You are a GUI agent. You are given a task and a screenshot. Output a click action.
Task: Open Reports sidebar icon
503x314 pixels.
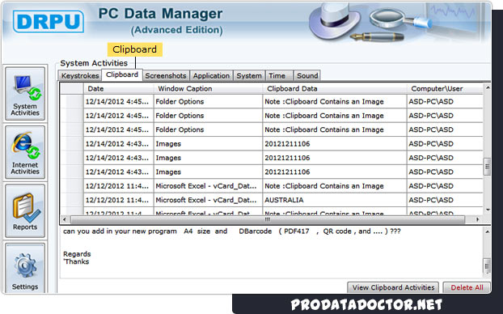(x=25, y=211)
